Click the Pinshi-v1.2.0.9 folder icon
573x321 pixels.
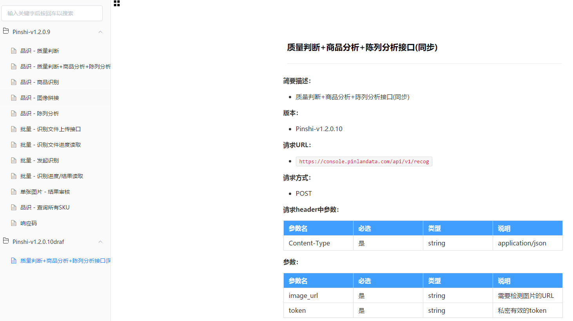coord(6,31)
